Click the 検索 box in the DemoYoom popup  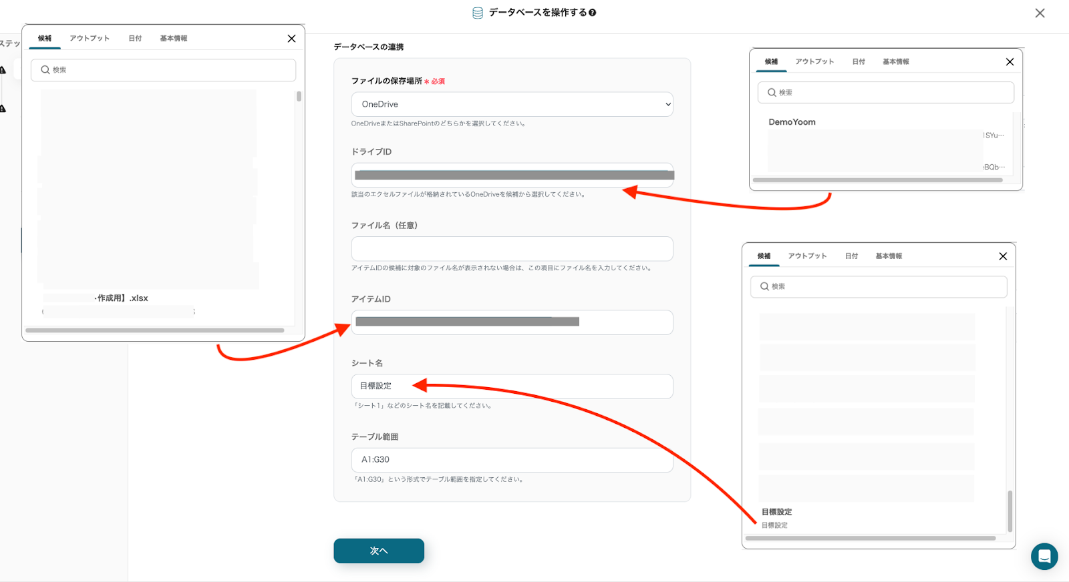(886, 93)
